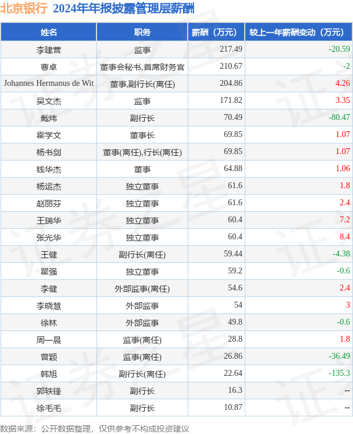Click the position 董事,副行长(离任)
Image resolution: width=353 pixels, height=434 pixels.
pos(142,84)
